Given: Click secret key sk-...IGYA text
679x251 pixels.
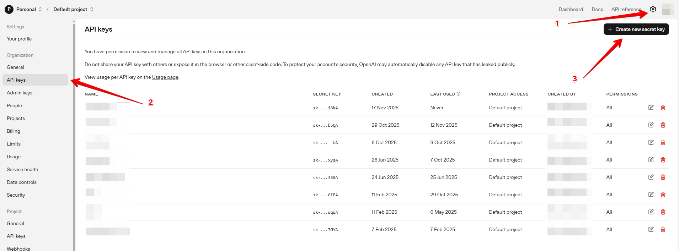Looking at the screenshot, I should [325, 230].
